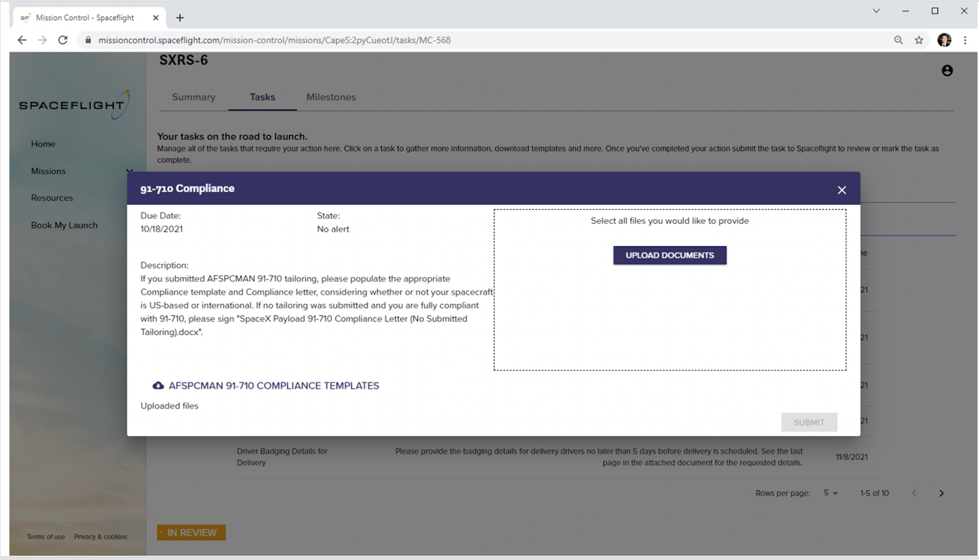Open the Chrome profile avatar

point(944,40)
